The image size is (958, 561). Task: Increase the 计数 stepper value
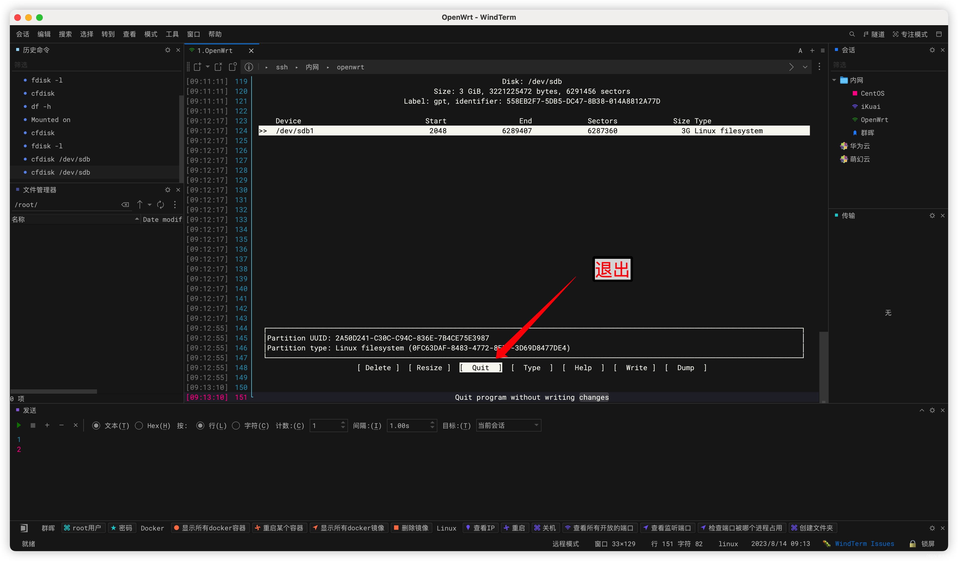coord(343,423)
